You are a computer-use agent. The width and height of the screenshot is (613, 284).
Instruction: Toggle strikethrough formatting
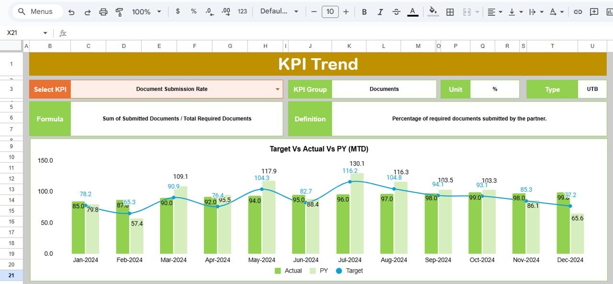pyautogui.click(x=396, y=12)
